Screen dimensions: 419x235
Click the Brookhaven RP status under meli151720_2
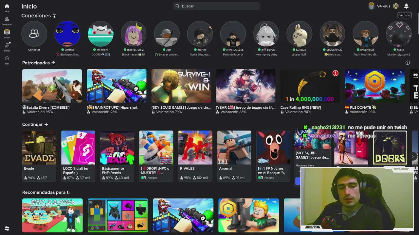coord(134,55)
